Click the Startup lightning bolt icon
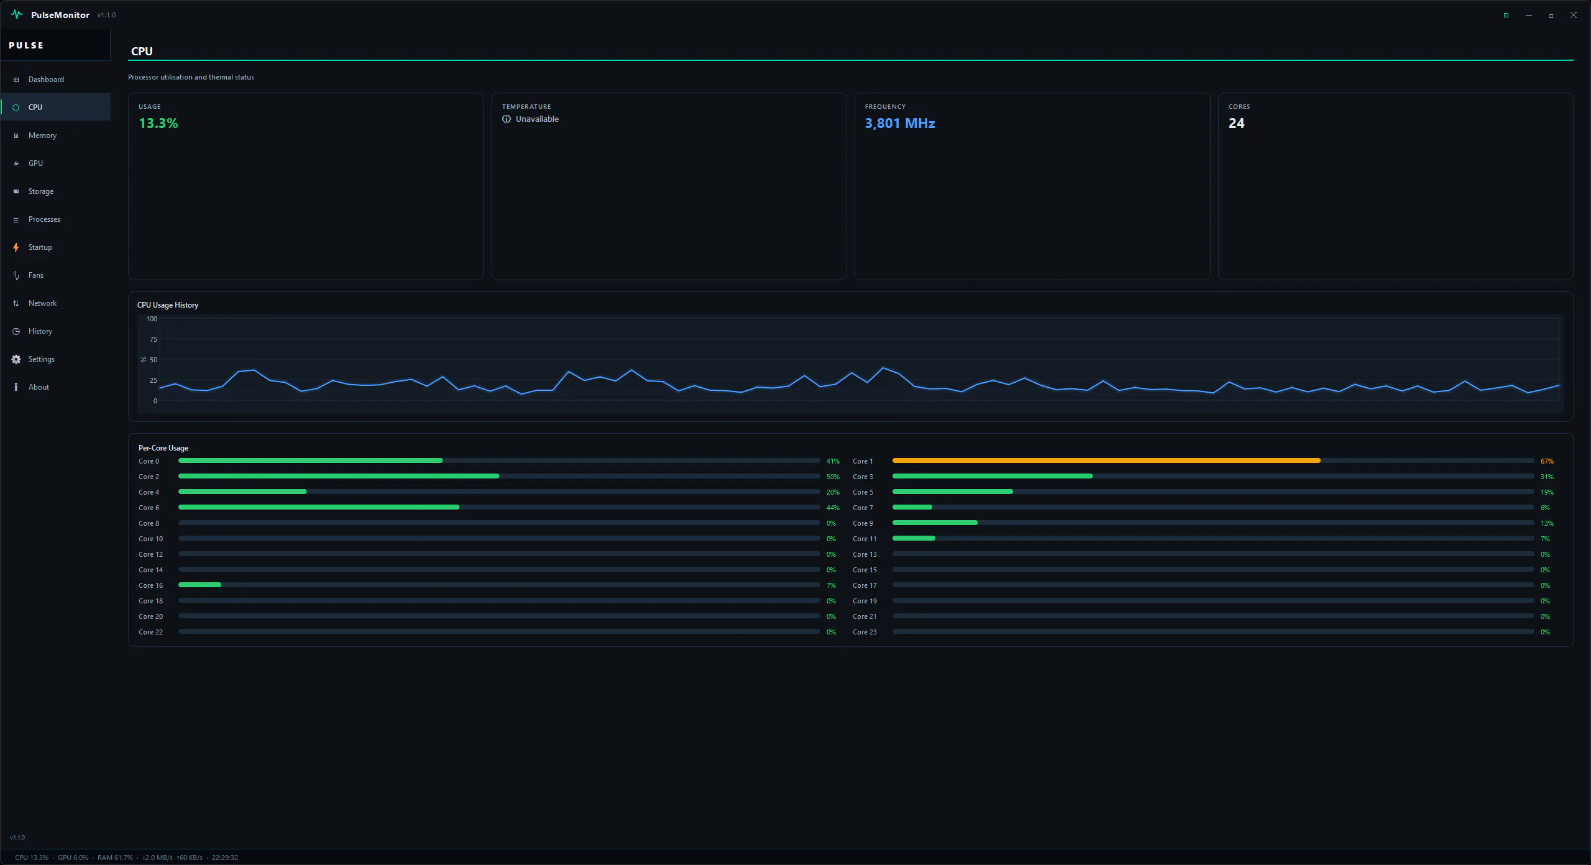Image resolution: width=1591 pixels, height=865 pixels. 16,247
